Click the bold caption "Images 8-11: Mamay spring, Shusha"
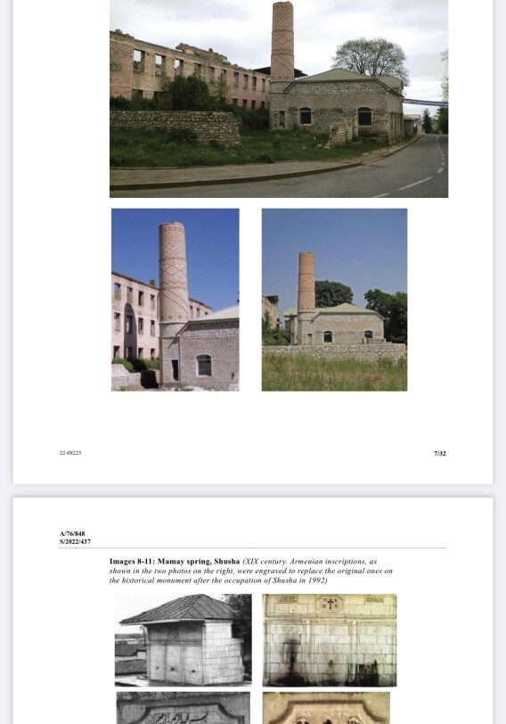The width and height of the screenshot is (506, 724). [175, 562]
